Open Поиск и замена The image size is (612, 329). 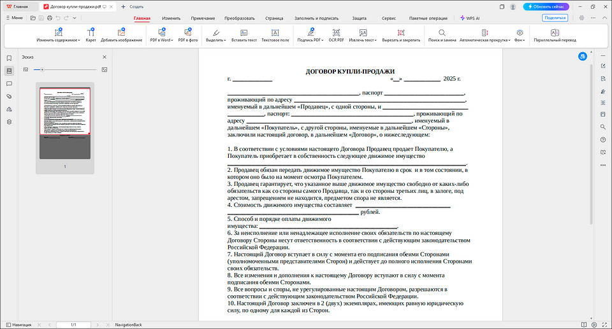click(442, 35)
